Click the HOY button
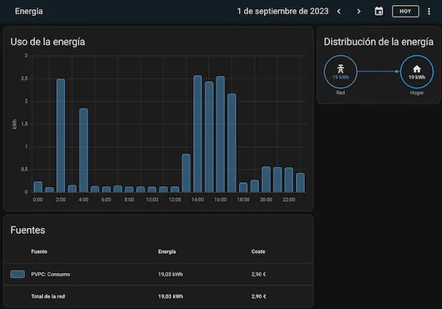Viewport: 442px width, 309px height. click(x=405, y=12)
